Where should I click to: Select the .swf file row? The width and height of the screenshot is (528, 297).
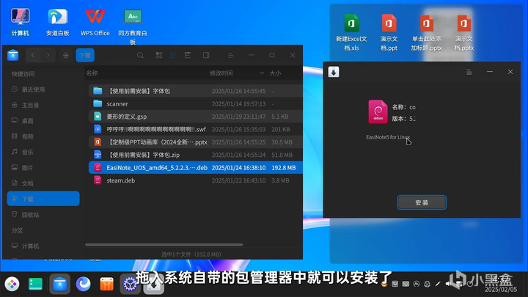coord(195,129)
